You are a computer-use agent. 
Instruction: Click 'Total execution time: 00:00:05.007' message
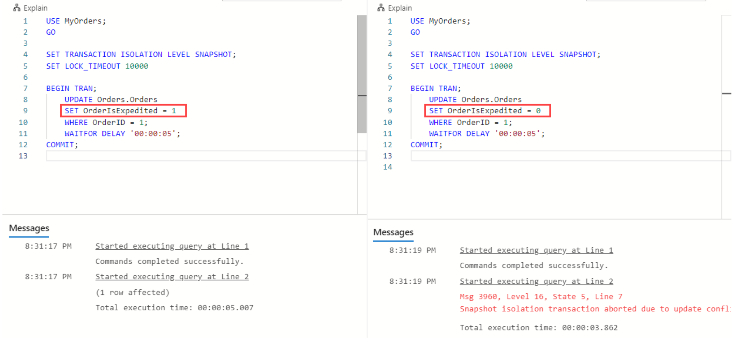[x=174, y=308]
